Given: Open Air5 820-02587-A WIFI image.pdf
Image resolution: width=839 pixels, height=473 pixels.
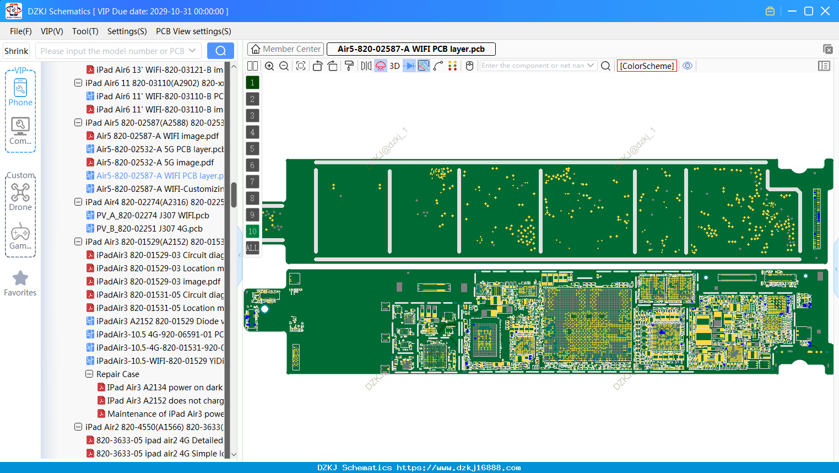Looking at the screenshot, I should pyautogui.click(x=158, y=136).
